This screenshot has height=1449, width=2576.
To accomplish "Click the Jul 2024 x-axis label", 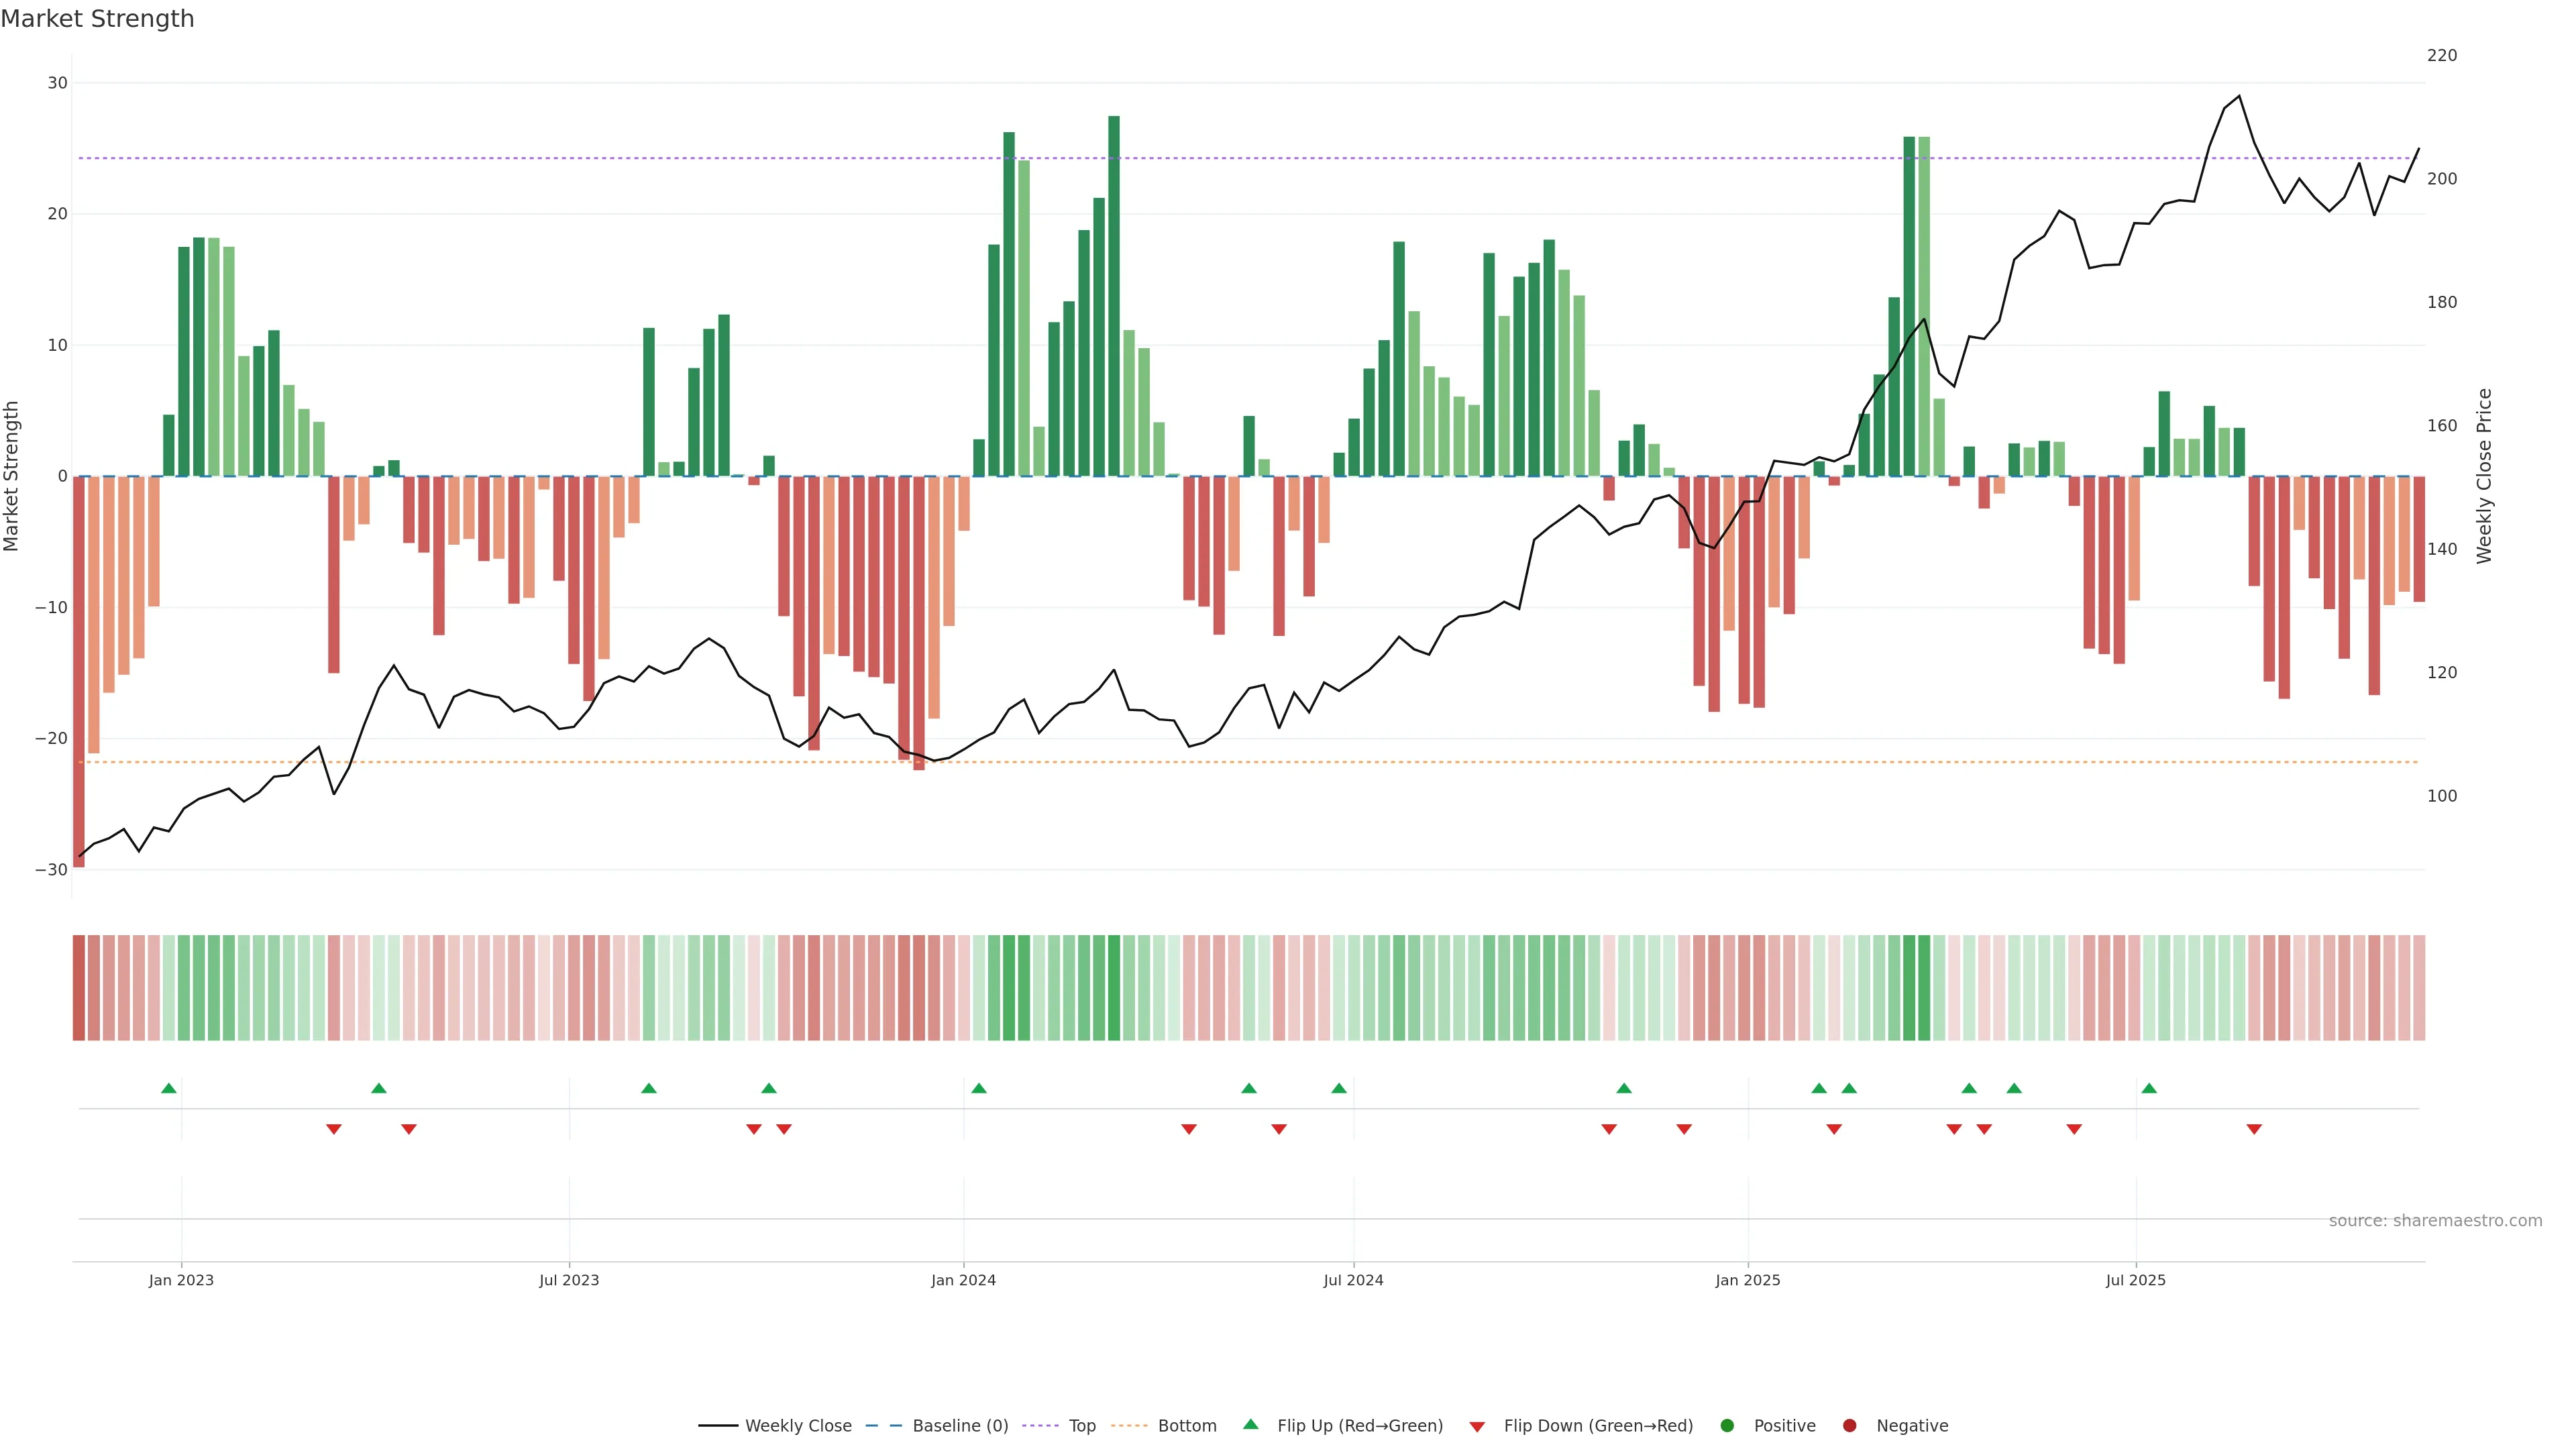I will tap(1352, 1280).
